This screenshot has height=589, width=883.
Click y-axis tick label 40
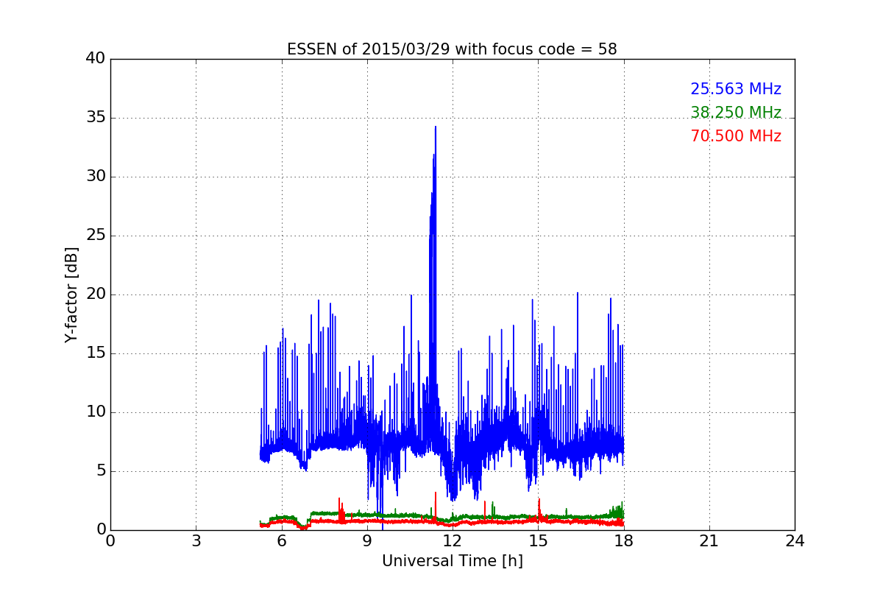click(96, 59)
